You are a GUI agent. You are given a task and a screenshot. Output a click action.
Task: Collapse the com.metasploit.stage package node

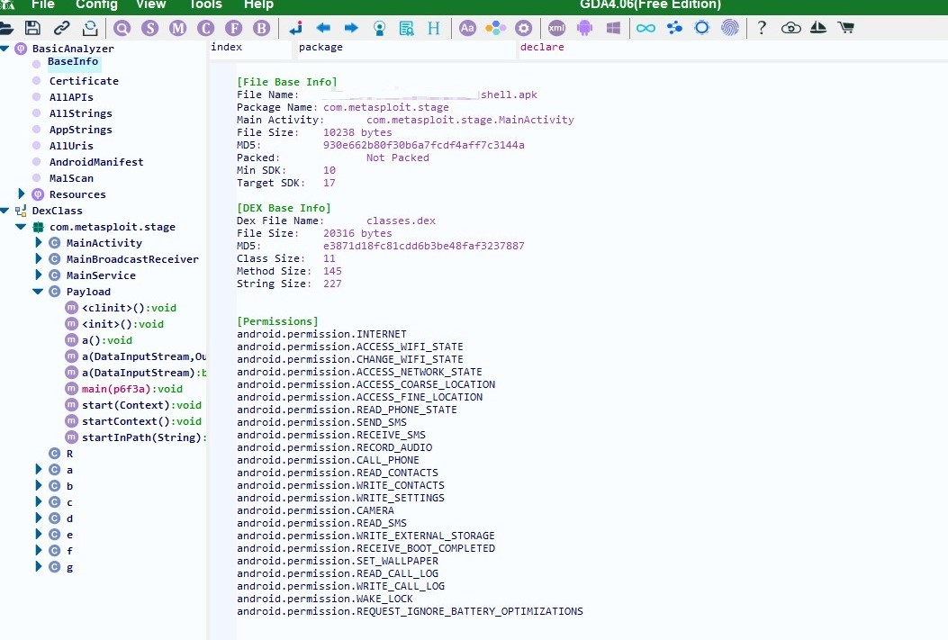21,227
